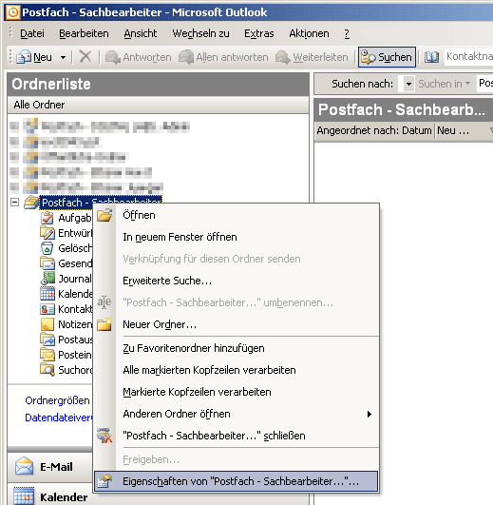Click the Weiterleiten envelope icon
The height and width of the screenshot is (505, 493).
point(282,57)
